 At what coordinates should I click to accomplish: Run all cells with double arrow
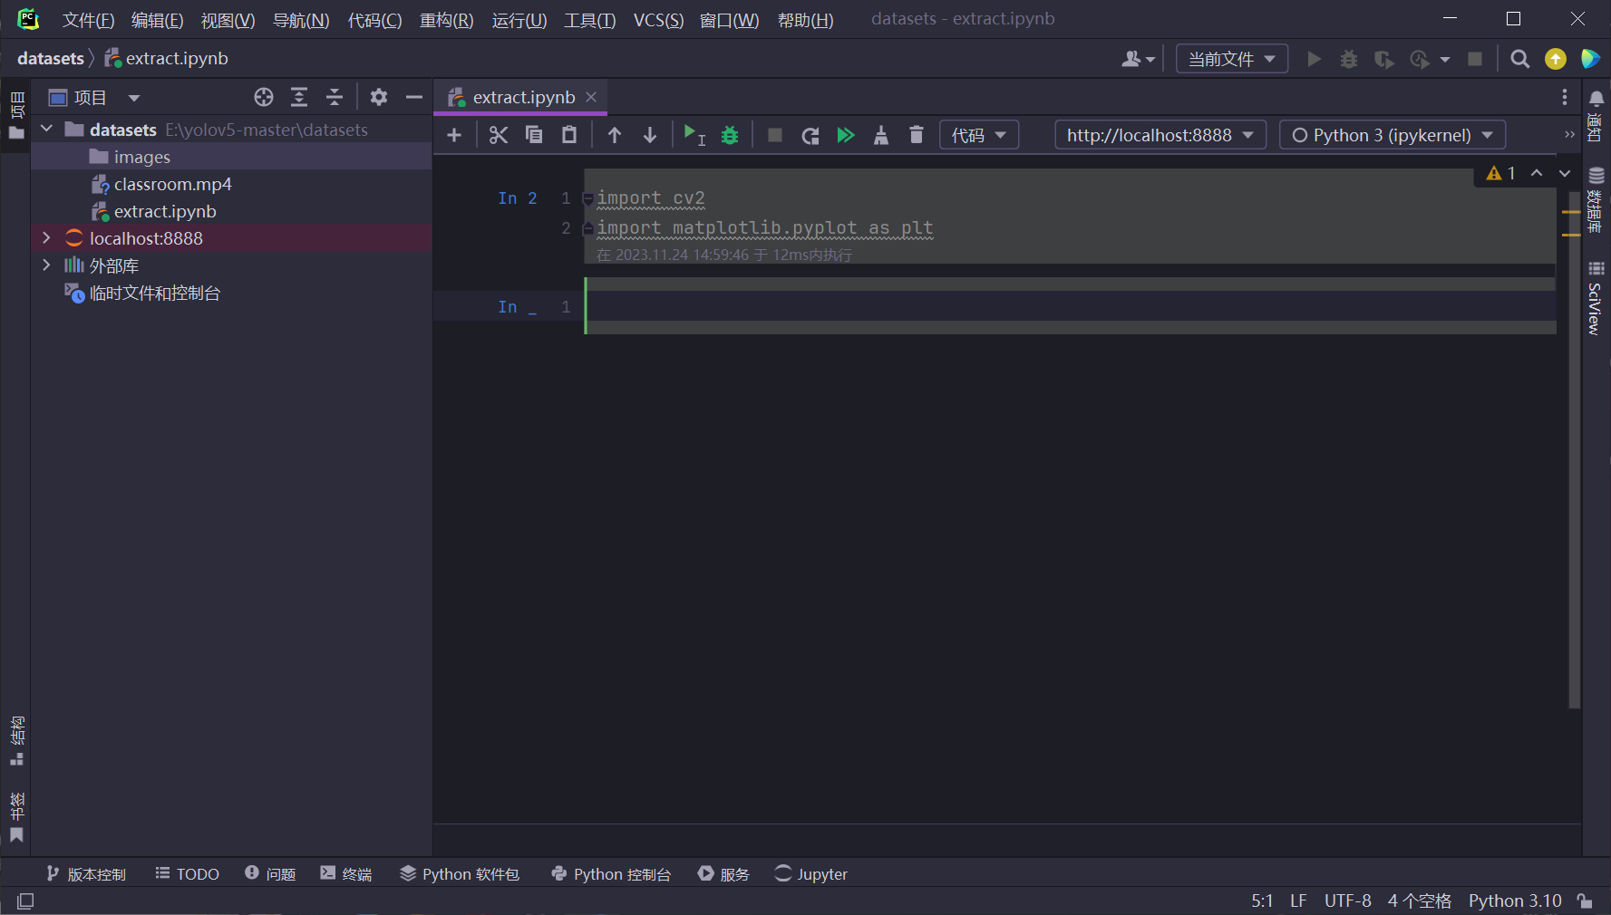(x=845, y=135)
